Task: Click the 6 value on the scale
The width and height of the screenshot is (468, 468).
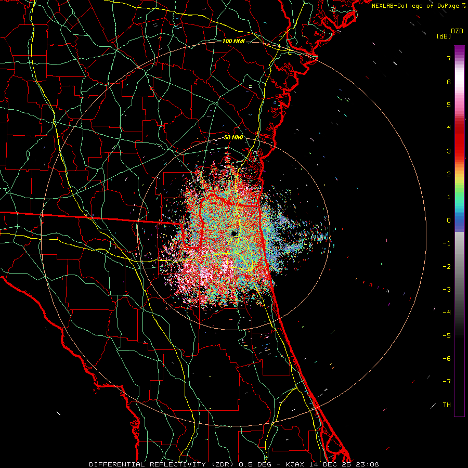Action: 449,82
